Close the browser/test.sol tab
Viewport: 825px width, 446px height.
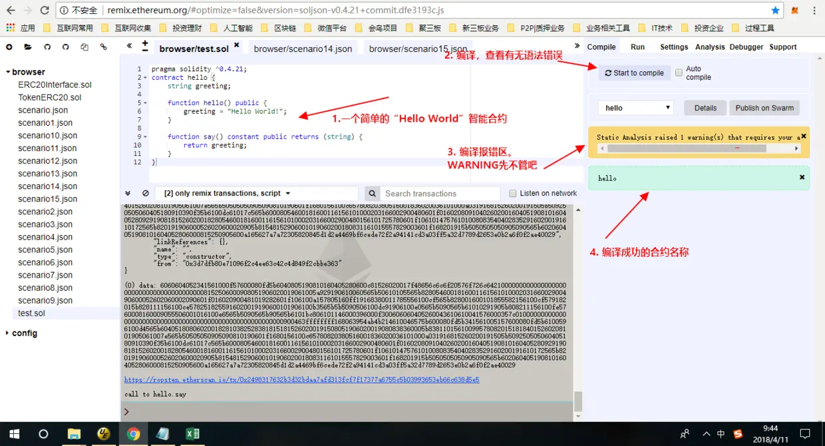(236, 45)
